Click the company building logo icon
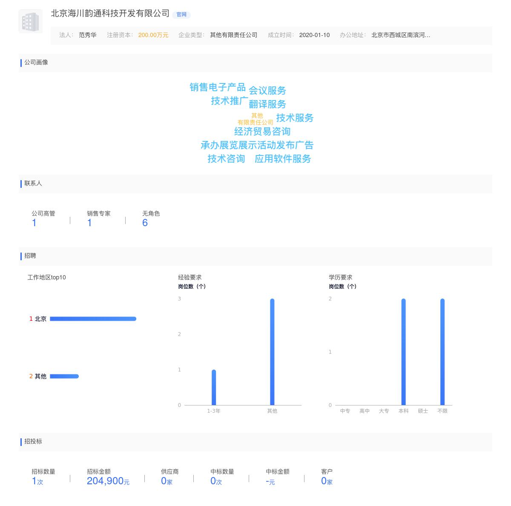This screenshot has width=511, height=506. (x=31, y=21)
